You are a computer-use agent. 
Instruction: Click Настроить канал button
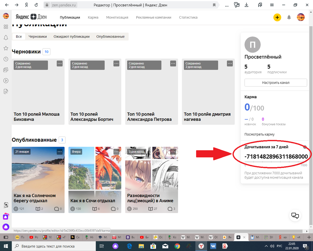tap(276, 83)
